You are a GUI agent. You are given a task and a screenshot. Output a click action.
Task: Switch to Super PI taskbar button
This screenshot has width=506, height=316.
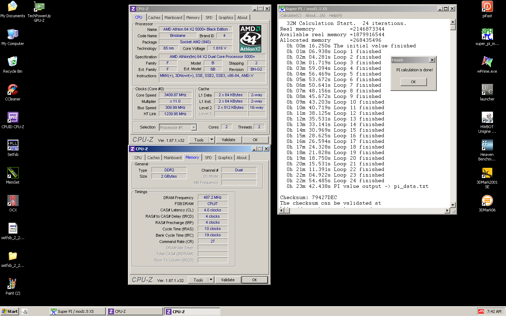point(77,311)
